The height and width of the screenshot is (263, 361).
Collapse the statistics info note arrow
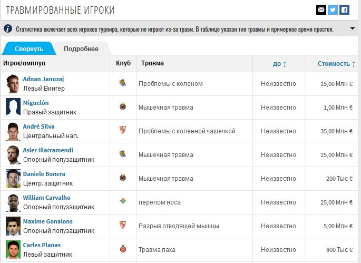point(352,28)
